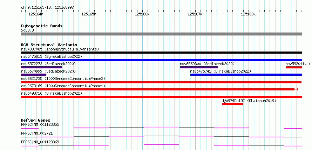312x150 pixels.
Task: Open variant label dgv9745n152 (Chaisson2019)
Action: pyautogui.click(x=249, y=101)
